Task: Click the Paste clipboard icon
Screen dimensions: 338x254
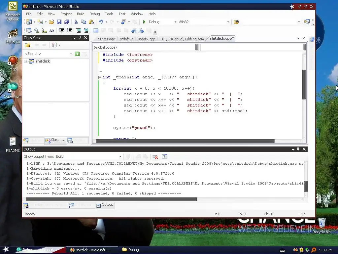Action: tap(91, 22)
